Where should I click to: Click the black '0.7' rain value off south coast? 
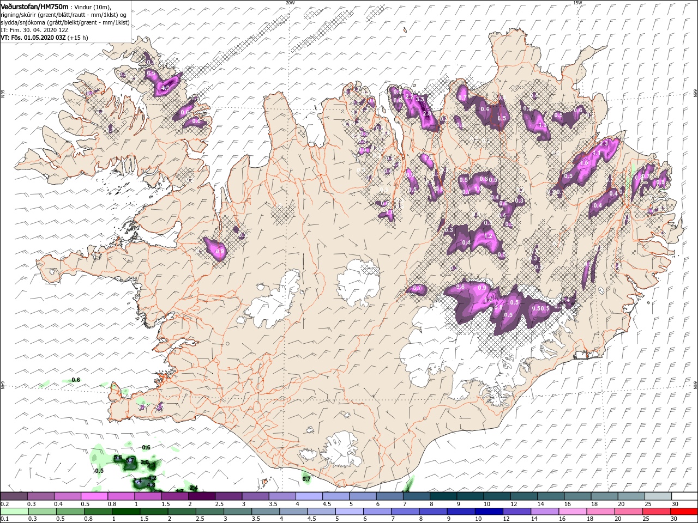pyautogui.click(x=306, y=479)
